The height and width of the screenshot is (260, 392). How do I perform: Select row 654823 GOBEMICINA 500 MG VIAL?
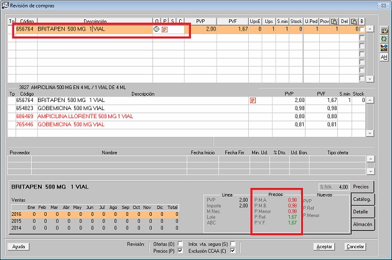[x=187, y=108]
